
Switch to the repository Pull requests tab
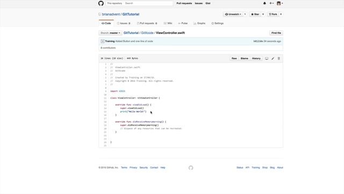(147, 23)
